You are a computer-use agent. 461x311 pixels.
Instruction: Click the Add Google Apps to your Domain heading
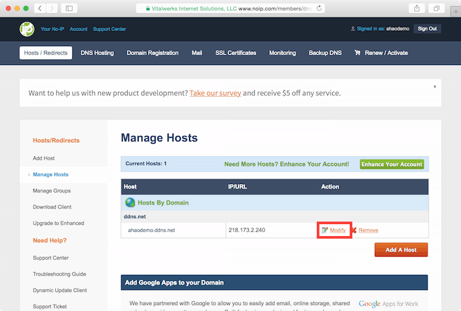point(175,283)
